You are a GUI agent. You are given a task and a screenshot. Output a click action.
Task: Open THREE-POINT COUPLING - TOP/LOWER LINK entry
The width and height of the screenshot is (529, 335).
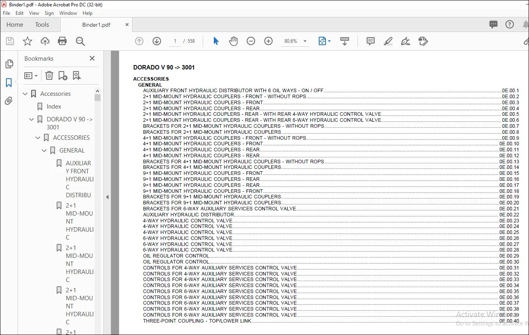331,321
